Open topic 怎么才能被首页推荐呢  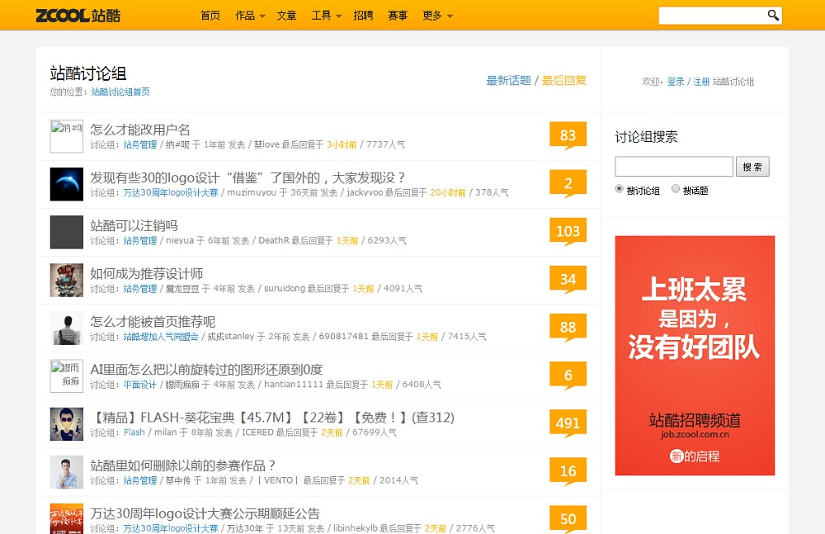tap(153, 321)
